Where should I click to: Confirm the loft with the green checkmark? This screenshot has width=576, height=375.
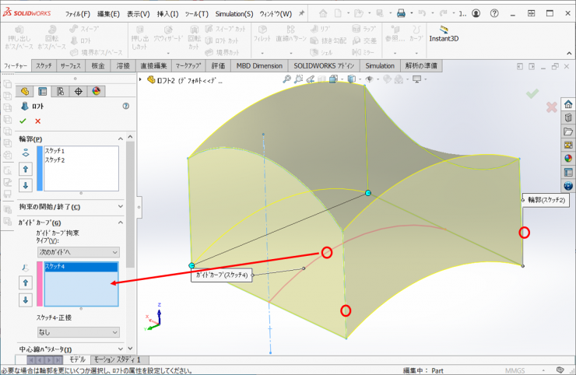coord(23,121)
